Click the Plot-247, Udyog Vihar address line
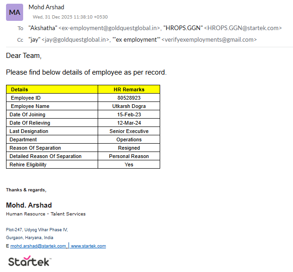The height and width of the screenshot is (272, 293). click(x=37, y=229)
